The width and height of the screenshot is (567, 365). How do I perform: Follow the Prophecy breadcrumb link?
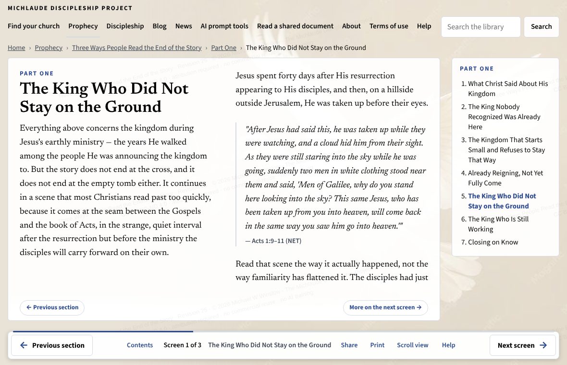click(49, 48)
